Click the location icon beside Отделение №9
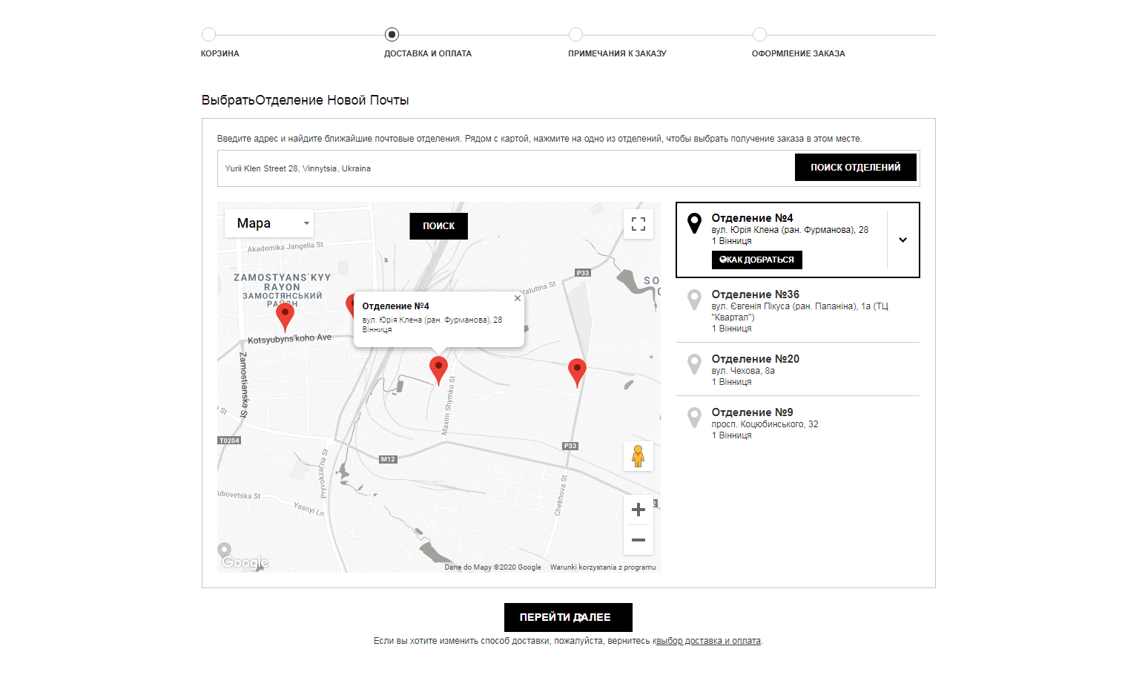The image size is (1145, 695). click(x=694, y=417)
